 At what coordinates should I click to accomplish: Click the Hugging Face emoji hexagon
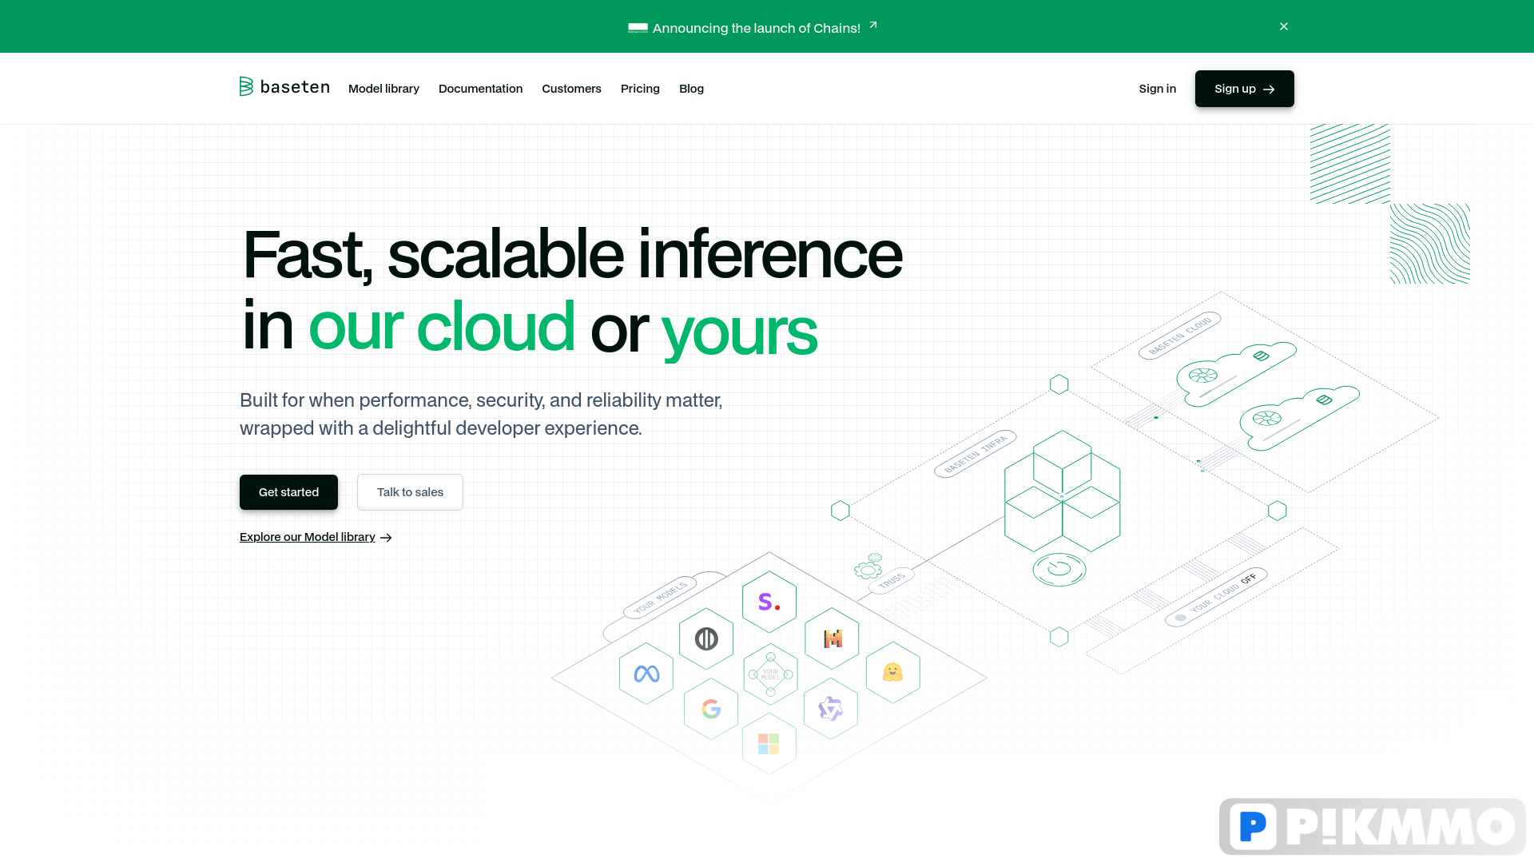point(892,672)
